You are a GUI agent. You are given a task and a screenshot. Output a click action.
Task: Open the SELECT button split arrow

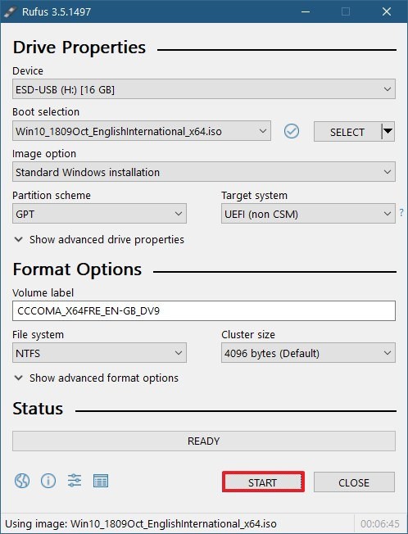pyautogui.click(x=388, y=131)
